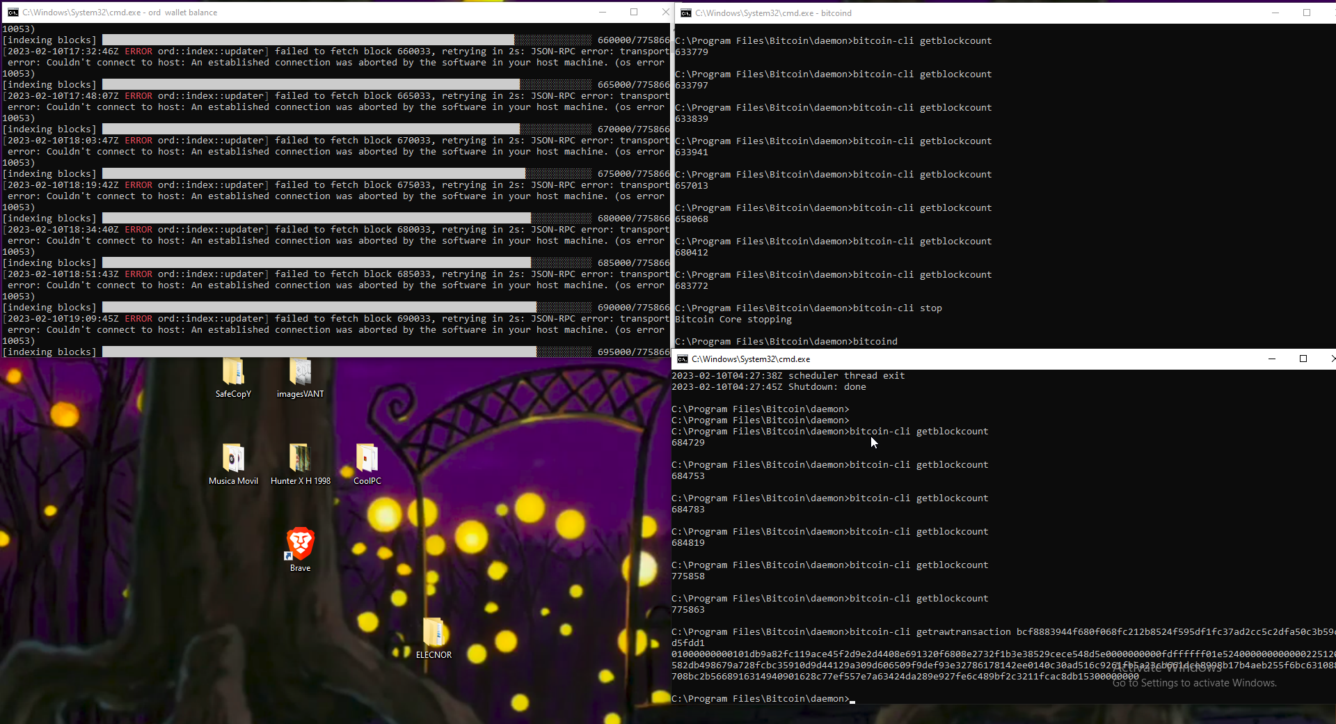Maximize the lower-right cmd.exe window

pyautogui.click(x=1303, y=359)
